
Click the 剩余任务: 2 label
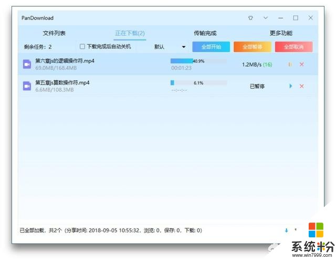tap(37, 47)
